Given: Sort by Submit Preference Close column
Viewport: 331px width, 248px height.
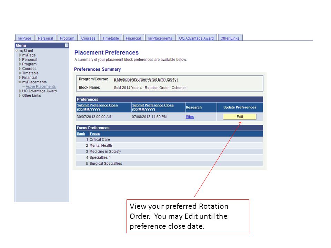Looking at the screenshot, I should click(153, 107).
